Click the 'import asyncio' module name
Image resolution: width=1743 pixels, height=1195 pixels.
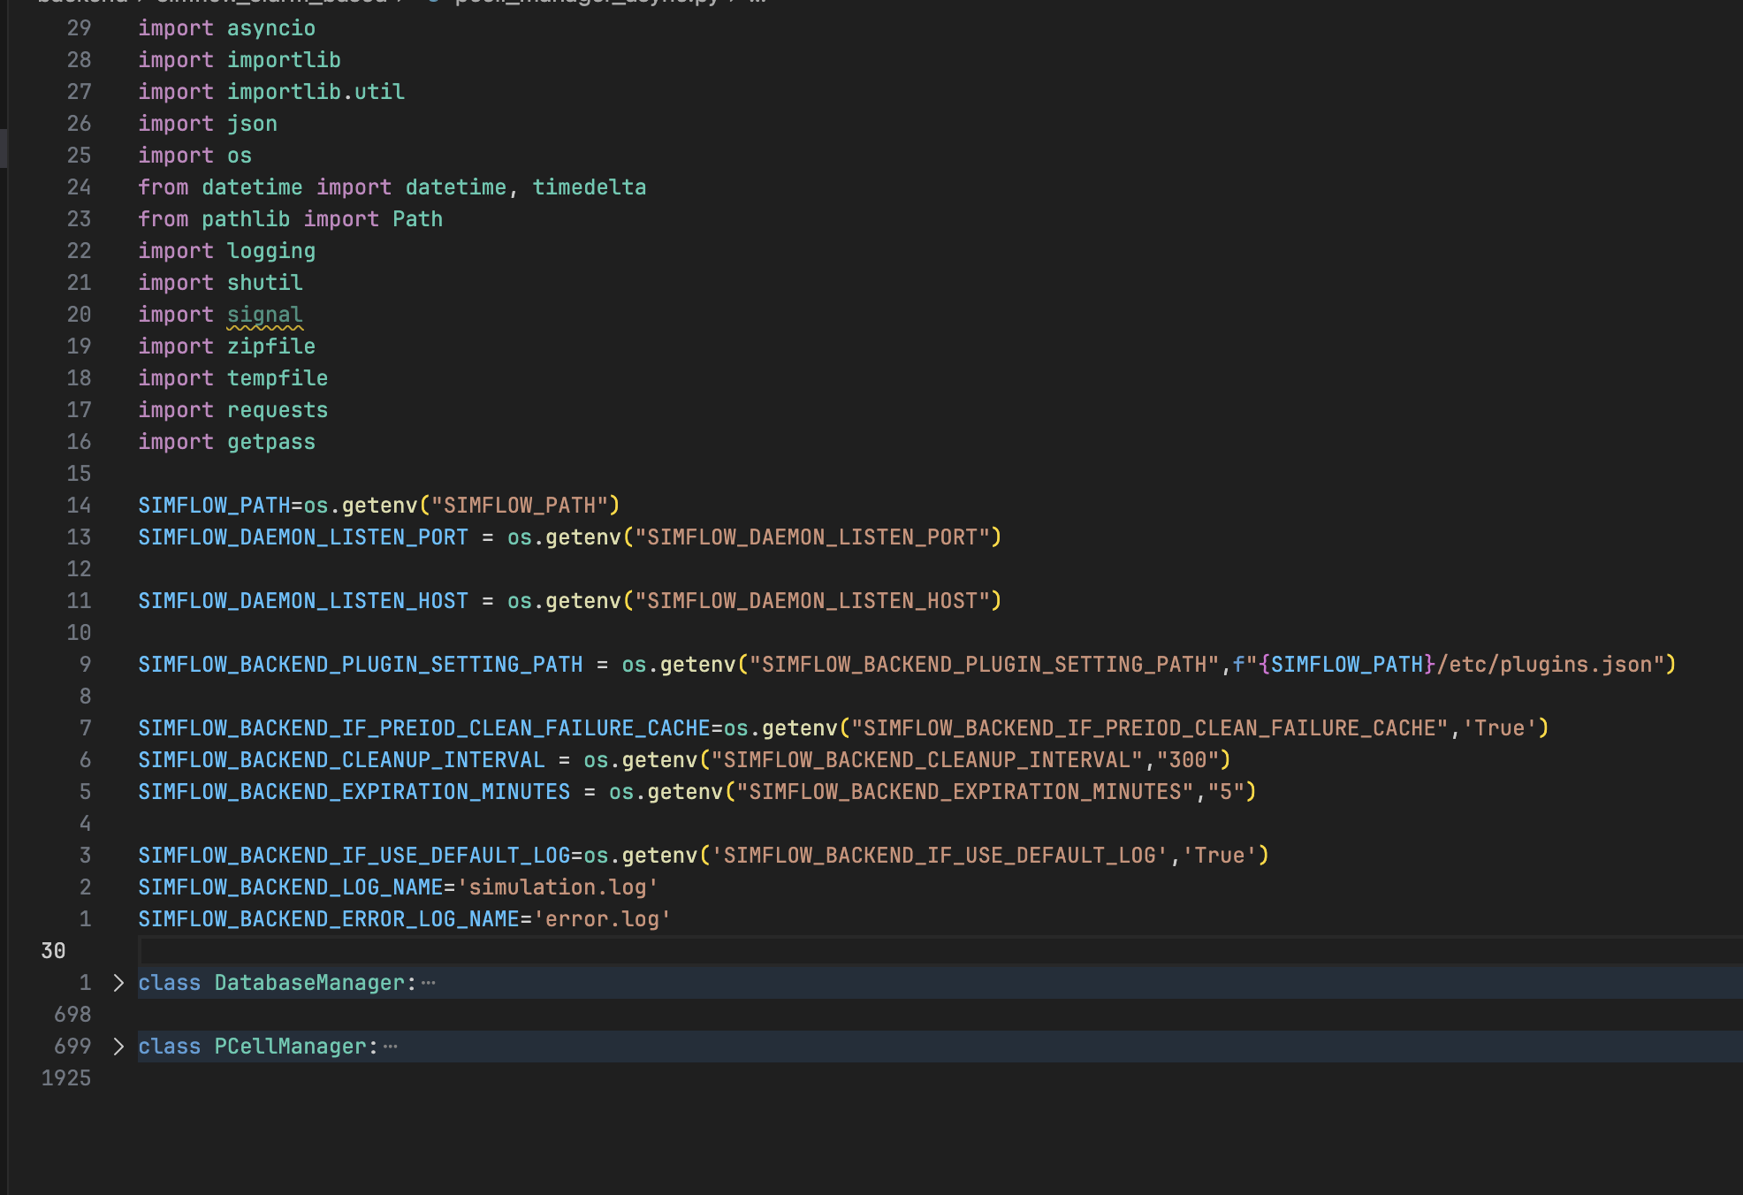click(270, 28)
